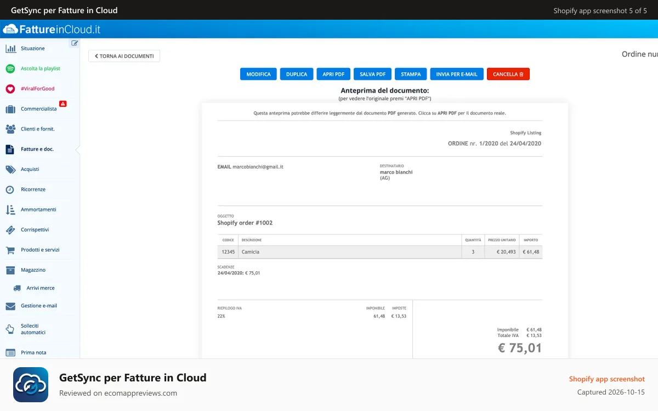Click the GetSync app cloud icon
Screen dimensions: 658x411
click(x=31, y=385)
